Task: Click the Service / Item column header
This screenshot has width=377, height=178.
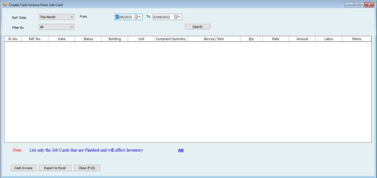Action: point(214,39)
